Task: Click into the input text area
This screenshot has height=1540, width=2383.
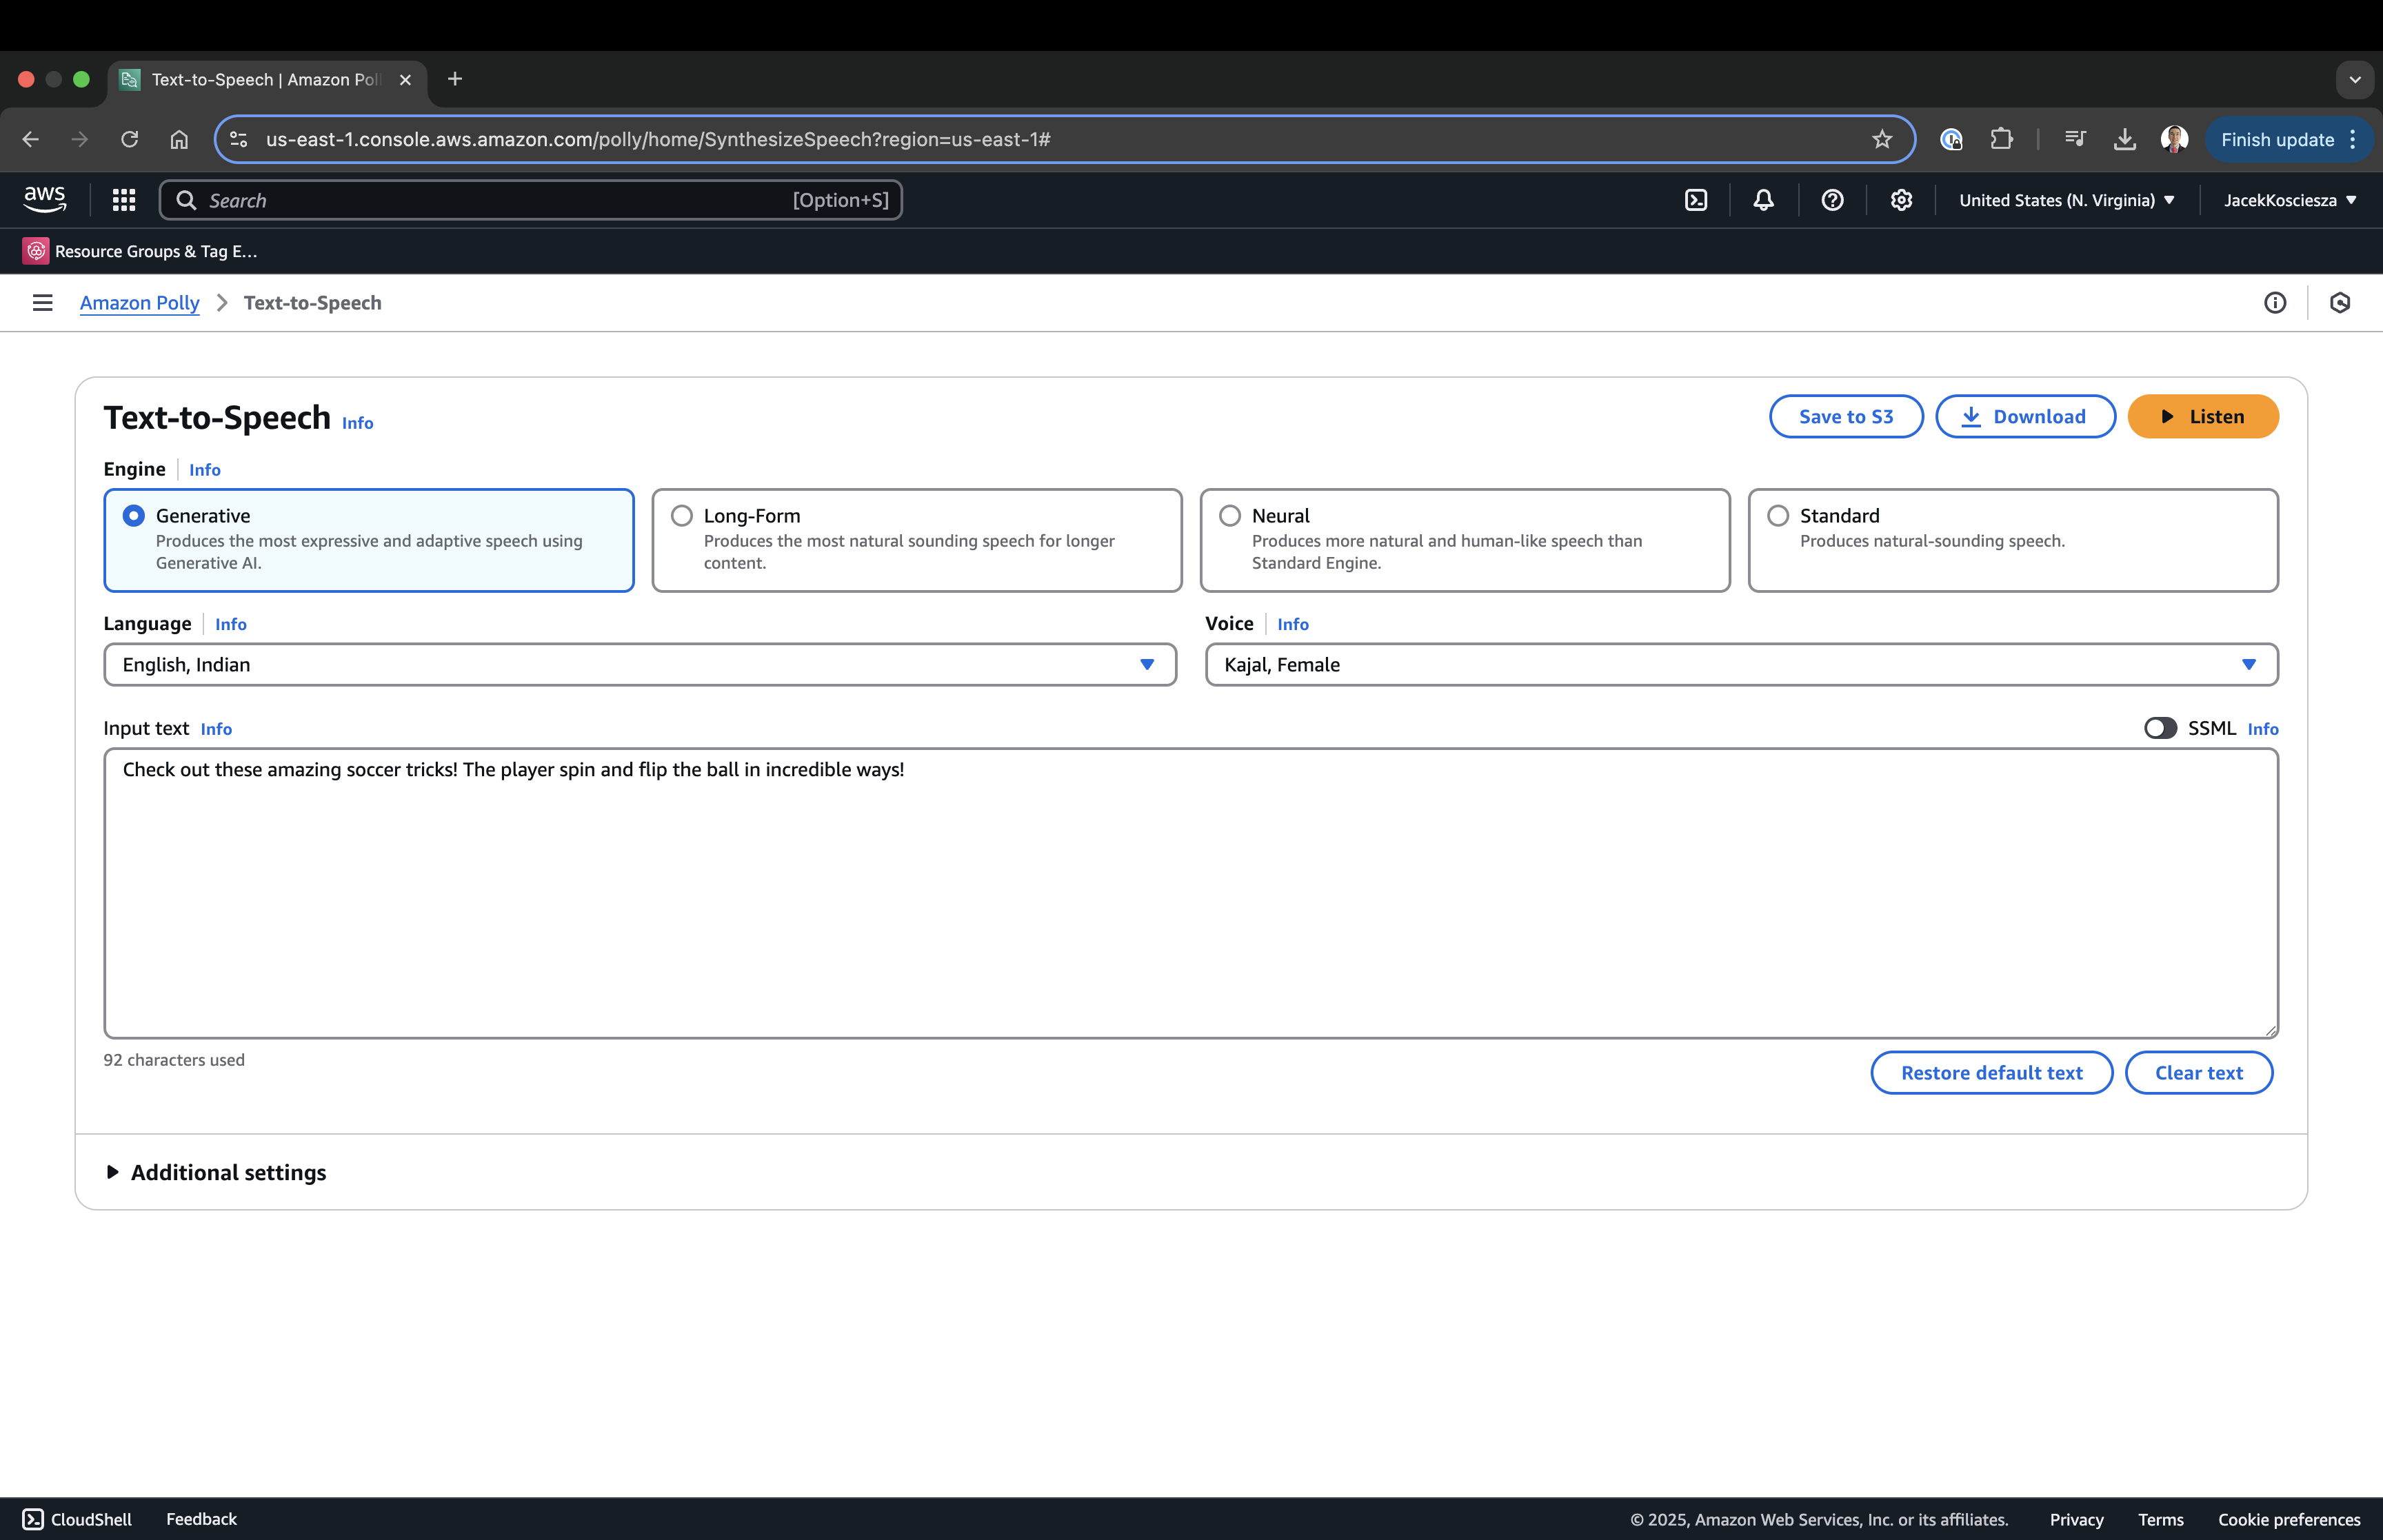Action: (1191, 893)
